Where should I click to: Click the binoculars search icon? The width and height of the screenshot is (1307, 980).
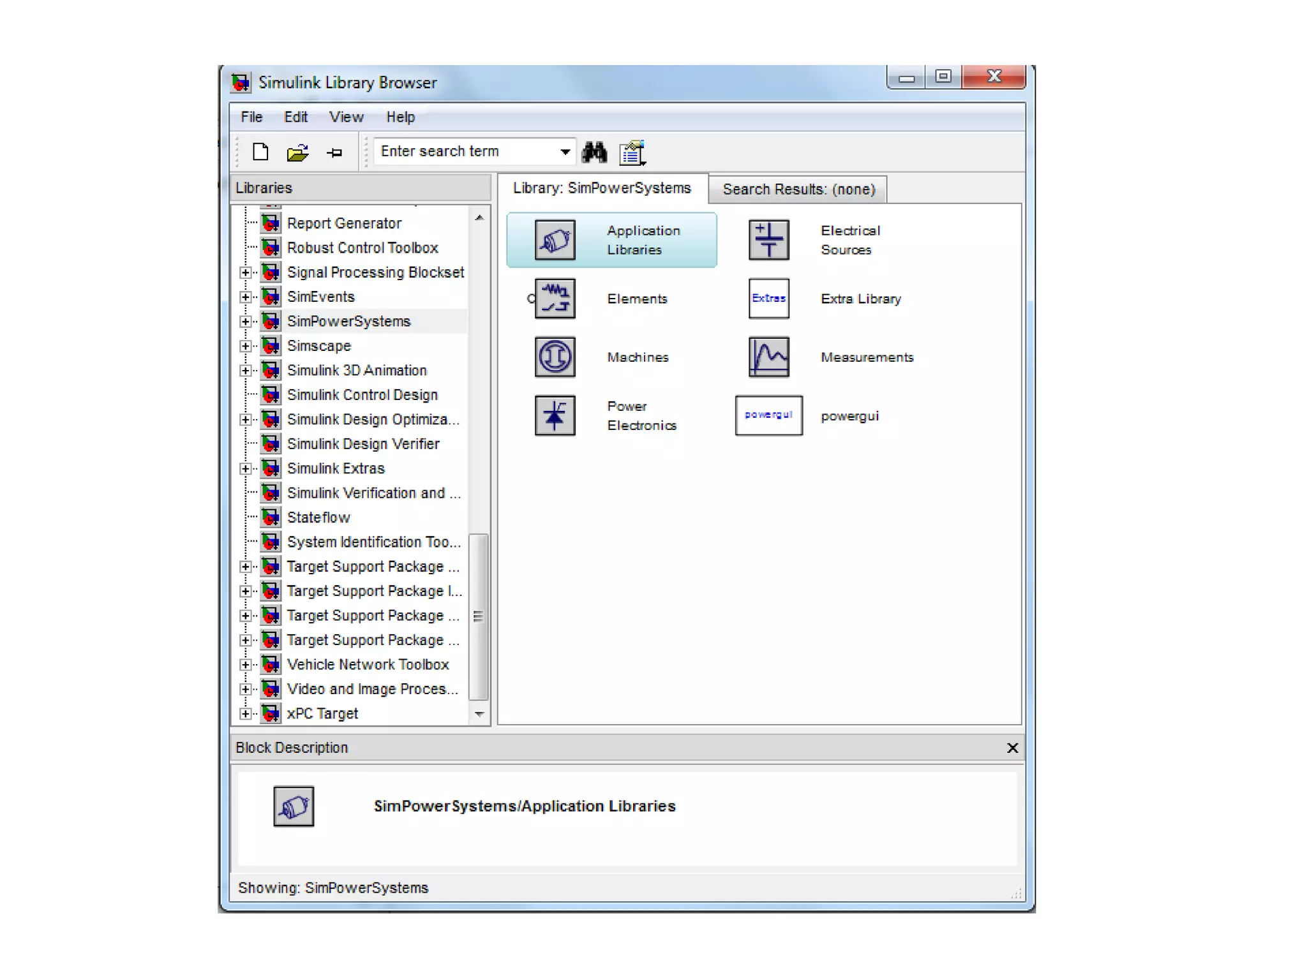click(594, 152)
